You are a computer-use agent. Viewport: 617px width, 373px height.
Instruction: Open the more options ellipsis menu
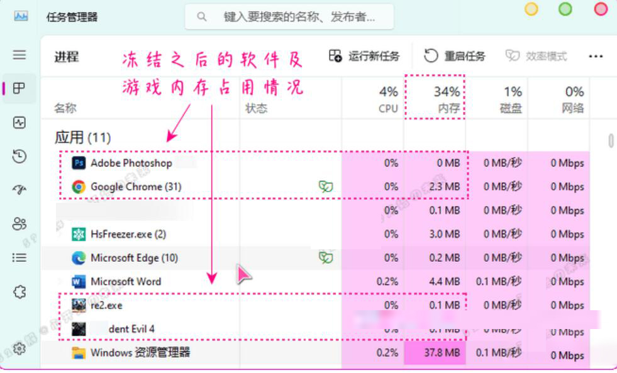pyautogui.click(x=596, y=57)
